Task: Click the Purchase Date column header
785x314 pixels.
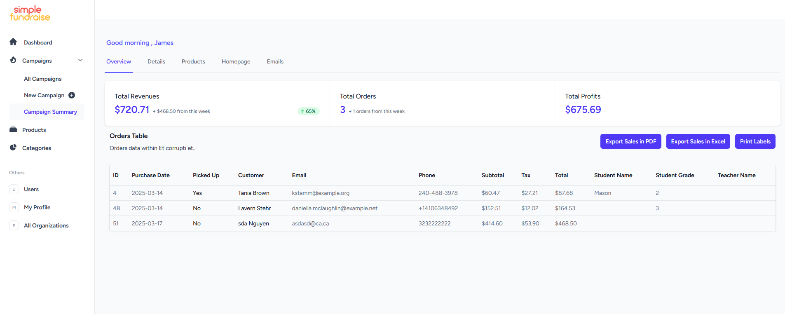Action: tap(150, 175)
